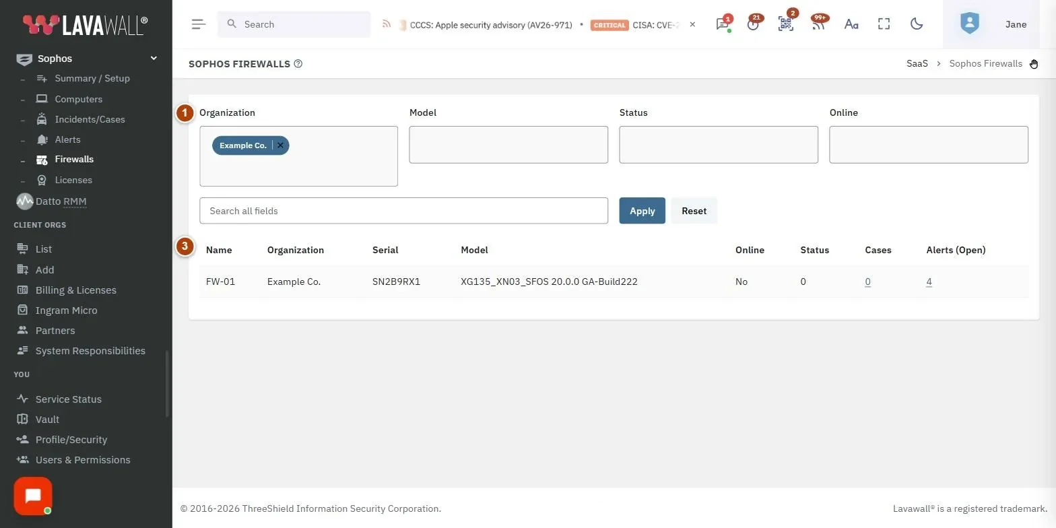Toggle dark mode moon icon
Viewport: 1056px width, 528px height.
tap(917, 24)
